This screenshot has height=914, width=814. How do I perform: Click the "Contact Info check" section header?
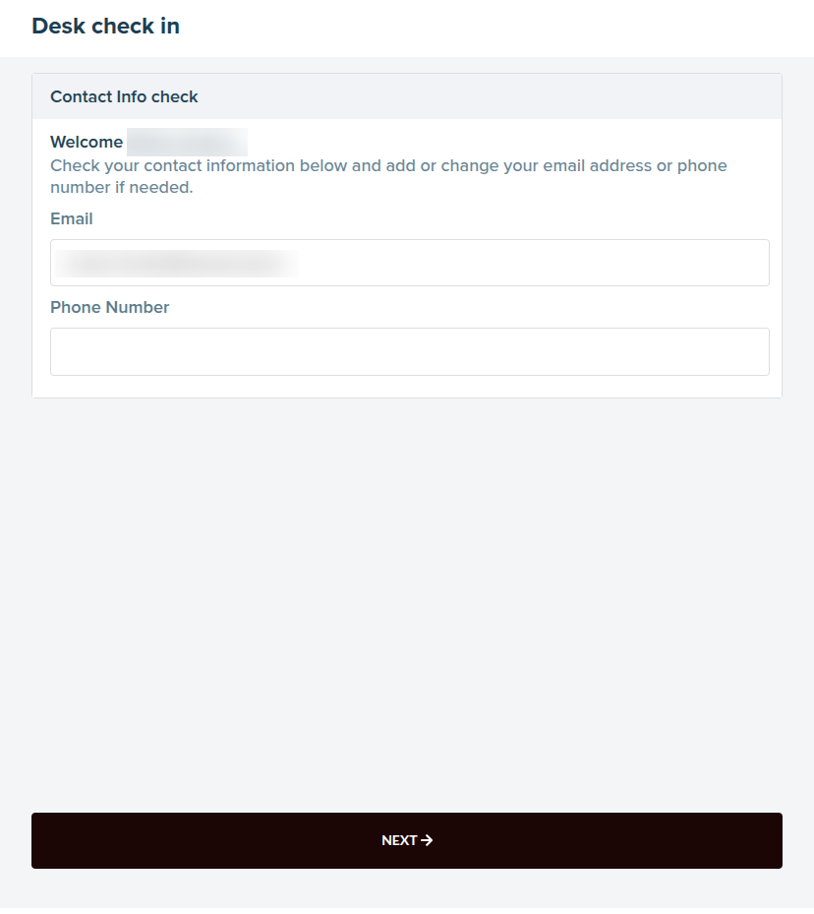pyautogui.click(x=124, y=96)
